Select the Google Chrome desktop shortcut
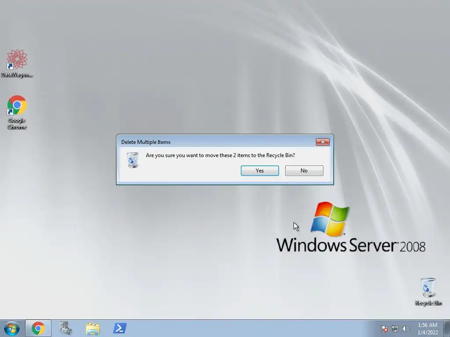 (17, 112)
